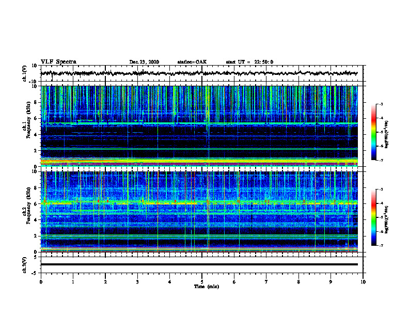
Task: Select the date text 'Dec. 23, 2020'
Action: pos(144,62)
